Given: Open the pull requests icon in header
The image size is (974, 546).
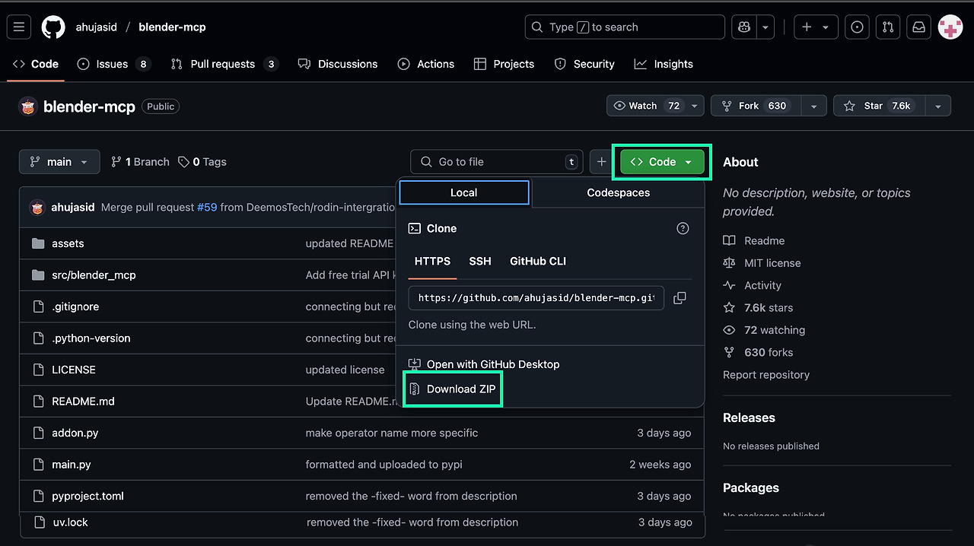Looking at the screenshot, I should click(x=888, y=27).
